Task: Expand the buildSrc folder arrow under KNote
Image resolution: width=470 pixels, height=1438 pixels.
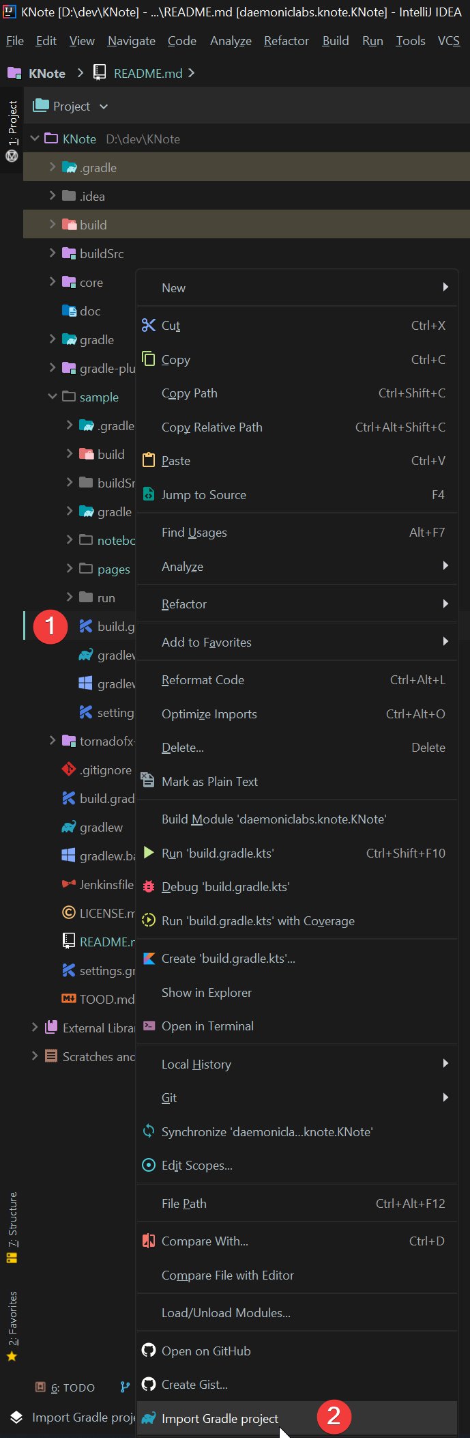Action: pos(53,253)
